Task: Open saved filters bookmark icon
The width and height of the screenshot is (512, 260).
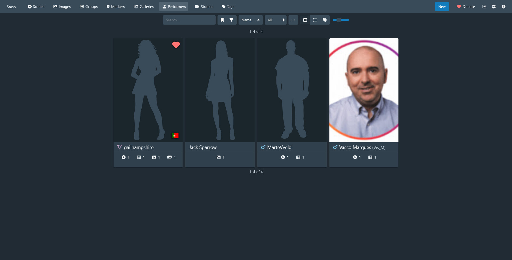Action: point(222,20)
